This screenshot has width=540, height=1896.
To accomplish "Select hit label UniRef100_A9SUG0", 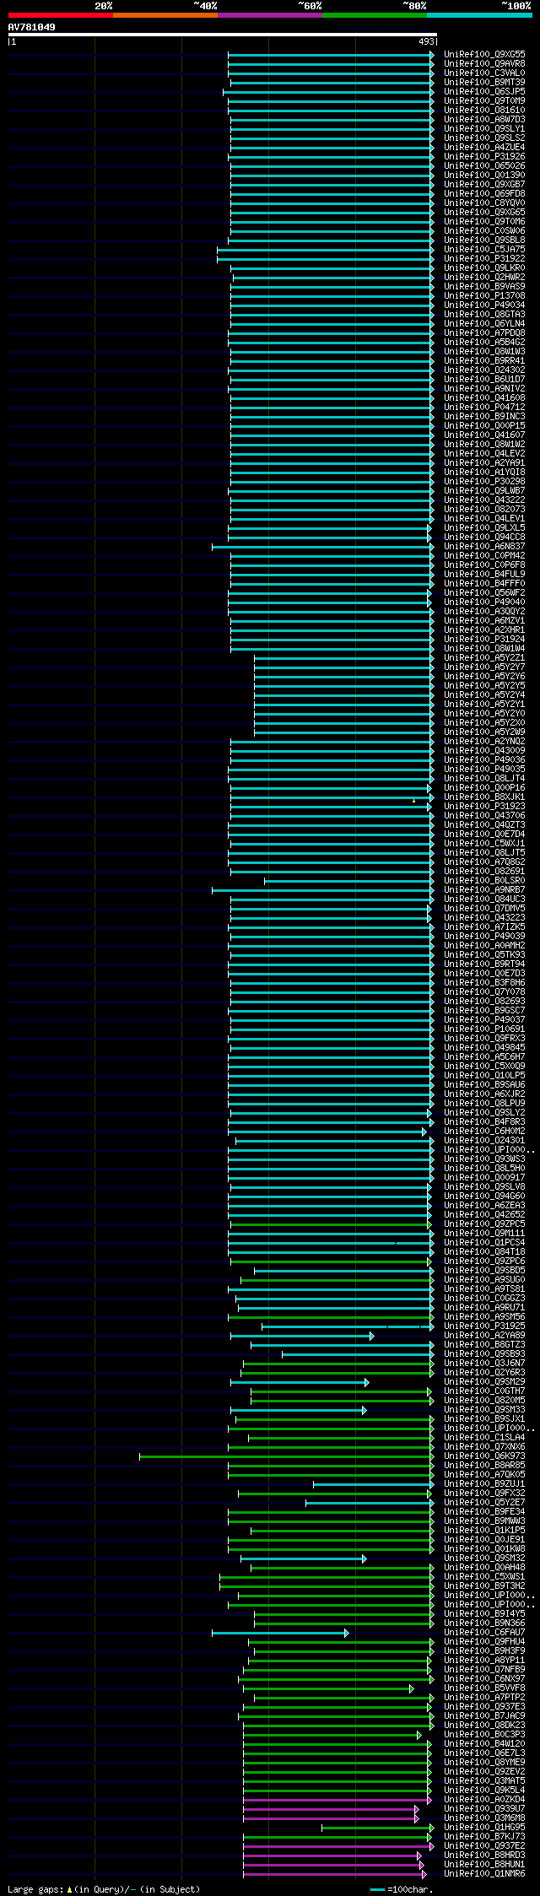I will pos(484,1279).
